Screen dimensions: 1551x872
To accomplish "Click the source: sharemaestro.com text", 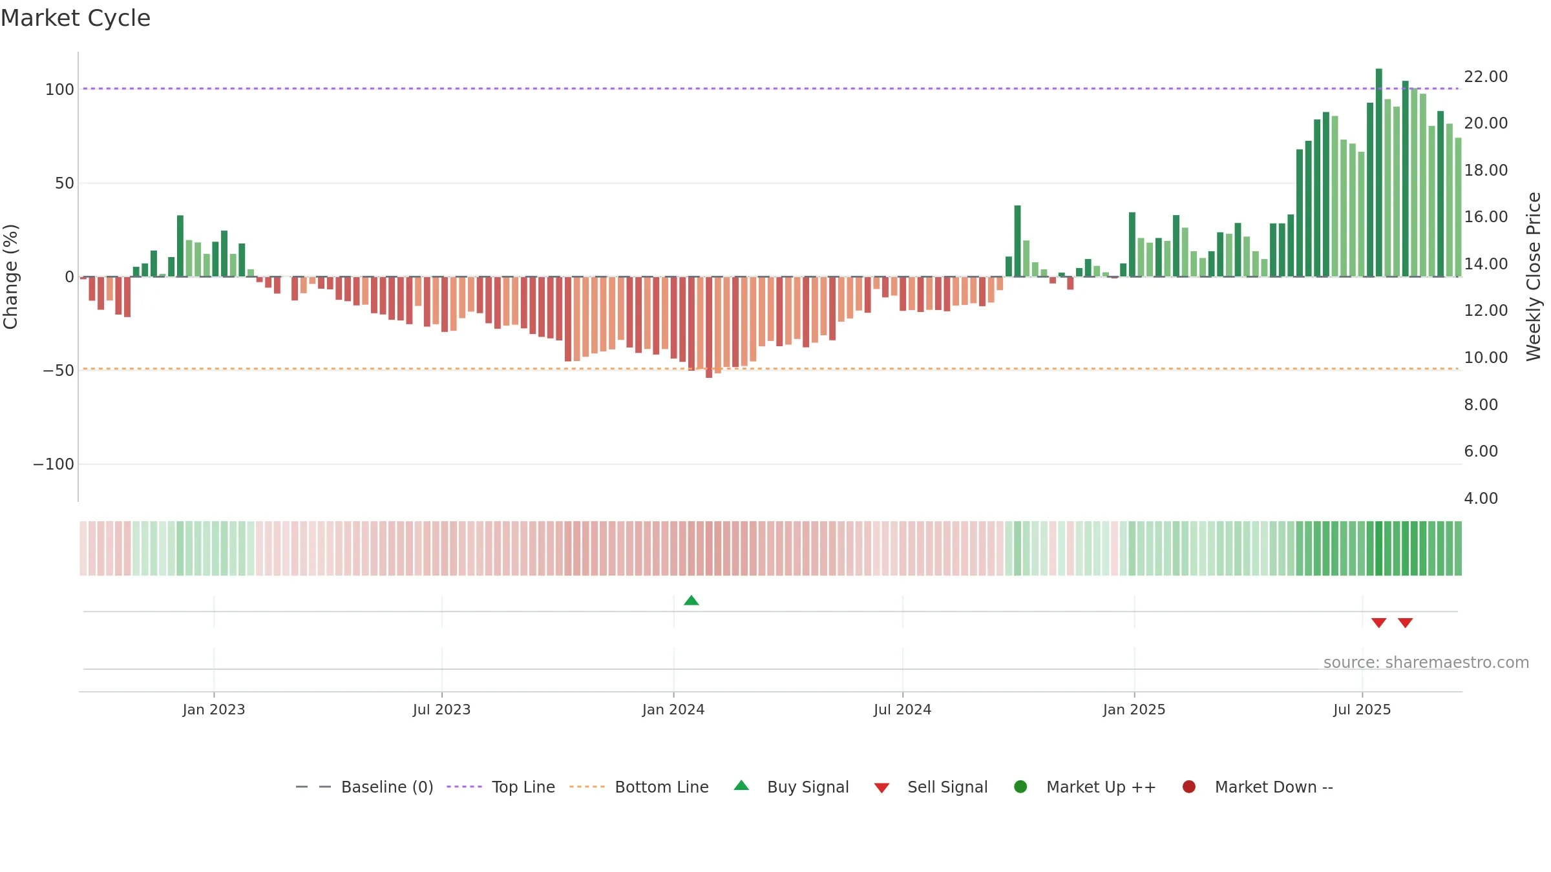I will 1426,663.
